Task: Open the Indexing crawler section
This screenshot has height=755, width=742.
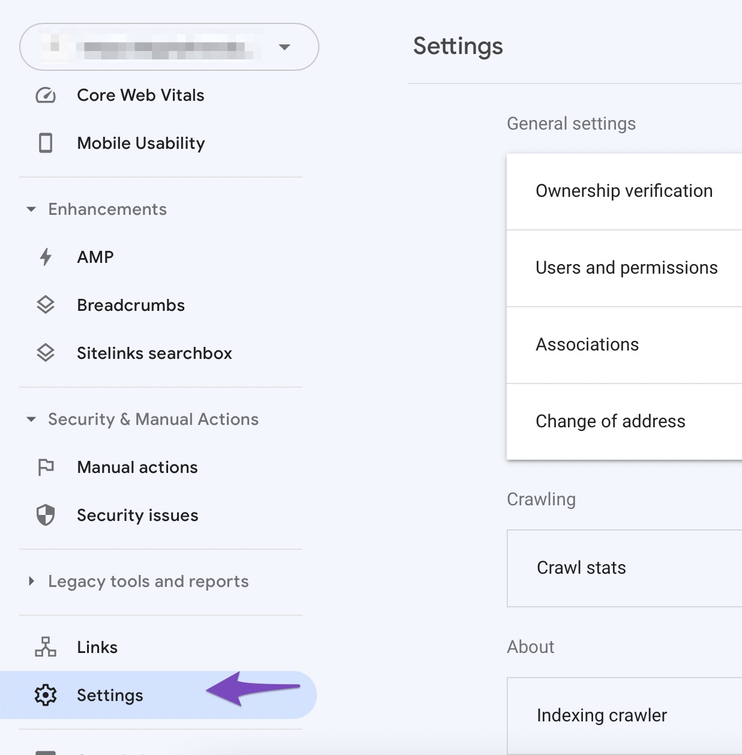Action: click(x=601, y=715)
